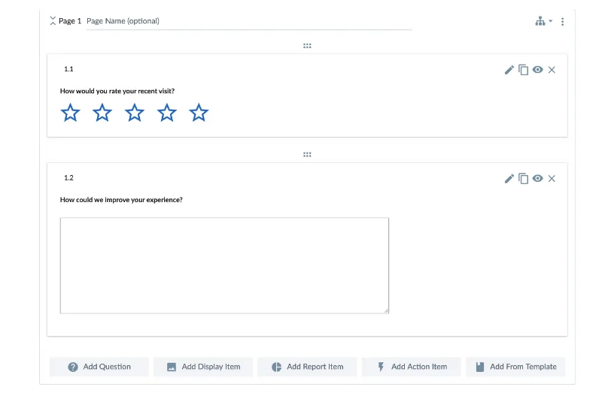The image size is (605, 396).
Task: Toggle visibility of question 1.1
Action: click(537, 70)
